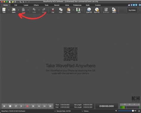Click the Split tool icon
Screen dimensions: 141x113
78,10
